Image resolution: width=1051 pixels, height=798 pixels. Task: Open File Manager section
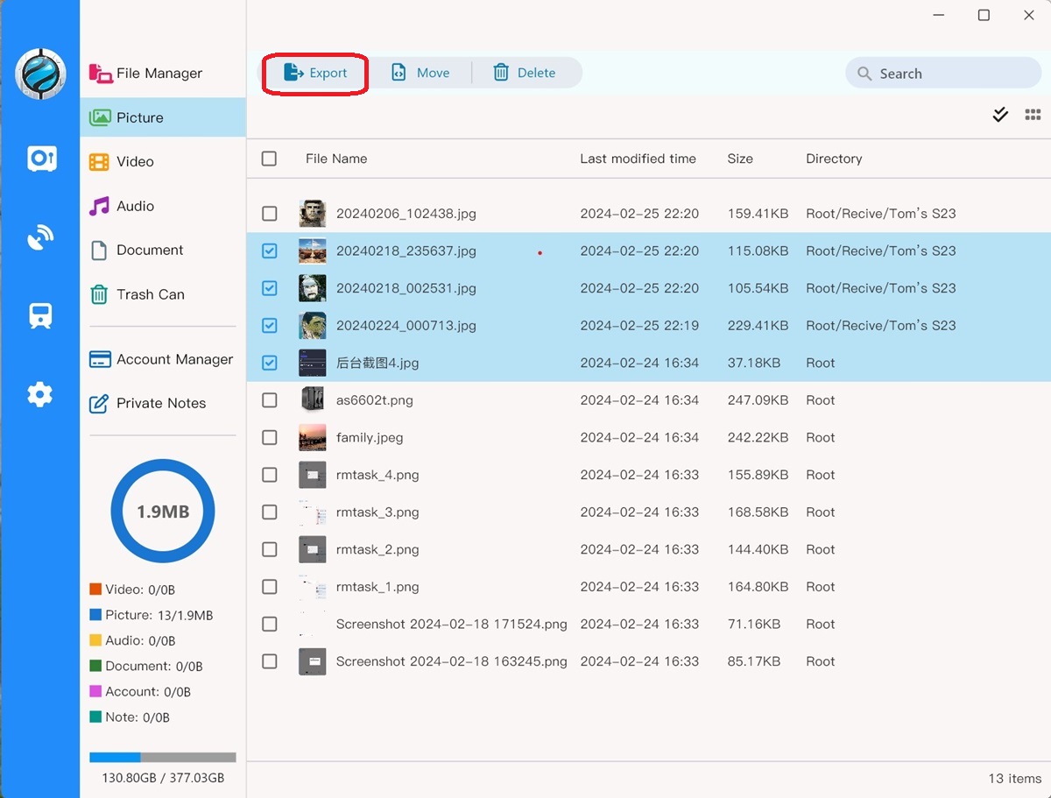(x=146, y=74)
